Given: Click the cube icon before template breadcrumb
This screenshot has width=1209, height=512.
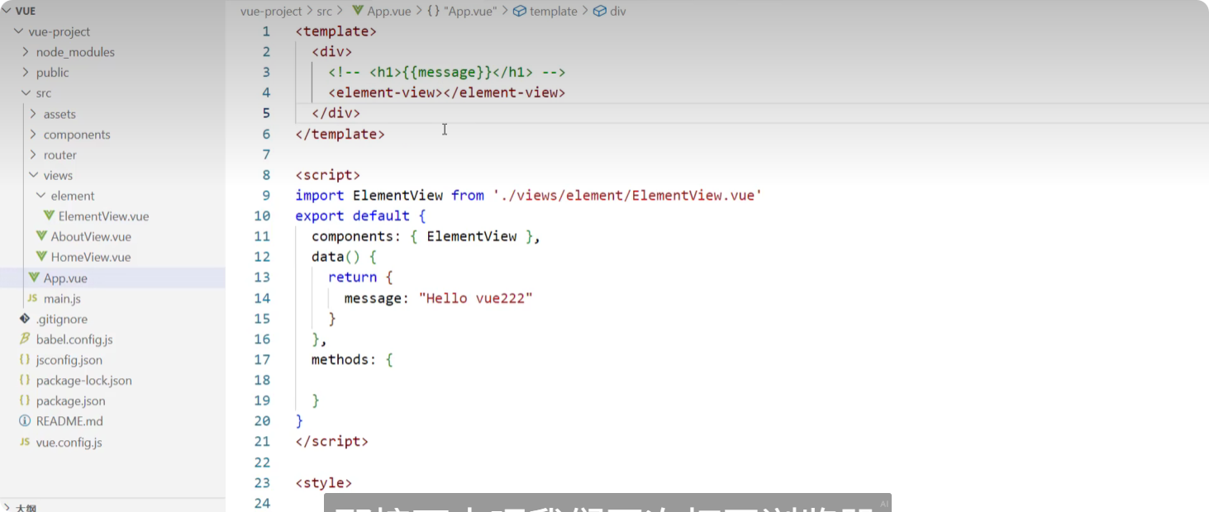Looking at the screenshot, I should point(520,12).
